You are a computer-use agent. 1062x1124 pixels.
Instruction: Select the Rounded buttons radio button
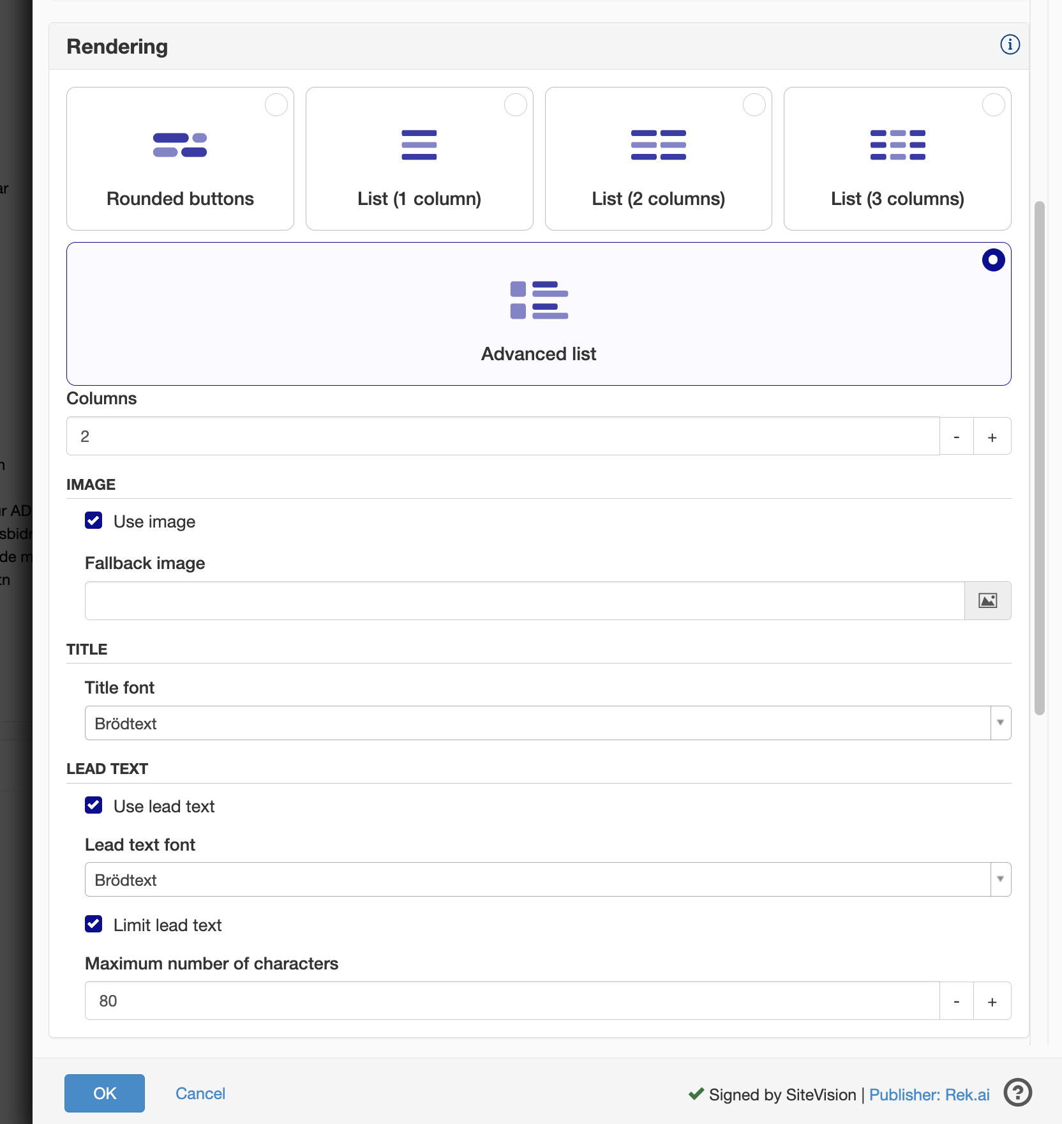(x=276, y=105)
